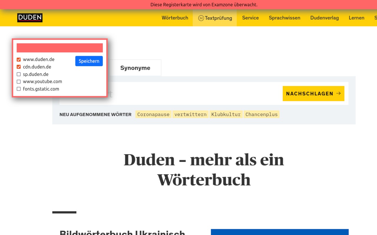This screenshot has width=377, height=235.
Task: Open the word Klubkultur
Action: coord(226,114)
